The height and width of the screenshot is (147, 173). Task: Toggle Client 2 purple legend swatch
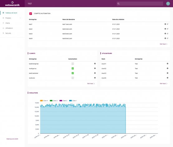61,101
